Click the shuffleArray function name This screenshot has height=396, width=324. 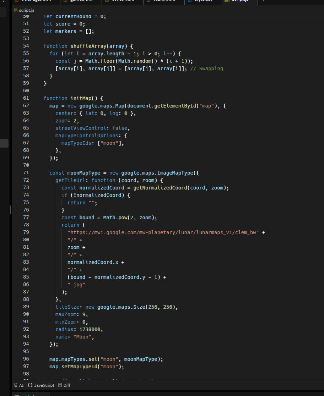point(88,46)
